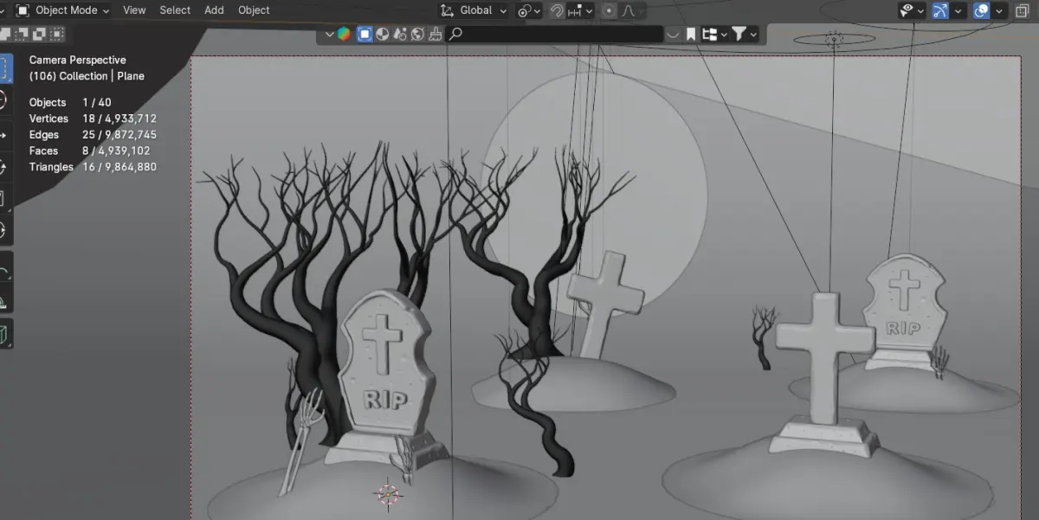Viewport: 1039px width, 520px height.
Task: Activate the Move tool
Action: point(4,136)
